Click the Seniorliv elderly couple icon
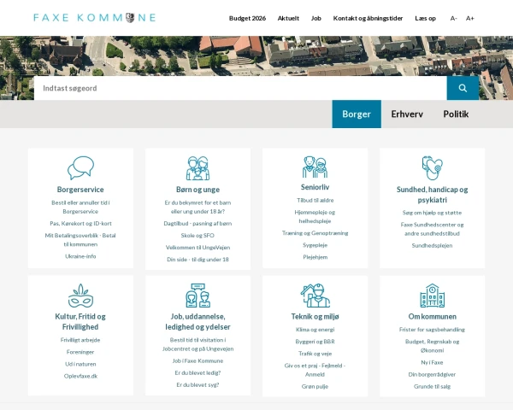The height and width of the screenshot is (410, 513). [x=315, y=167]
